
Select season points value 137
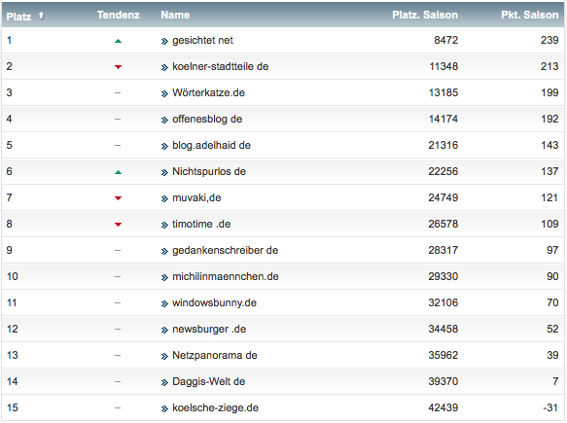549,171
